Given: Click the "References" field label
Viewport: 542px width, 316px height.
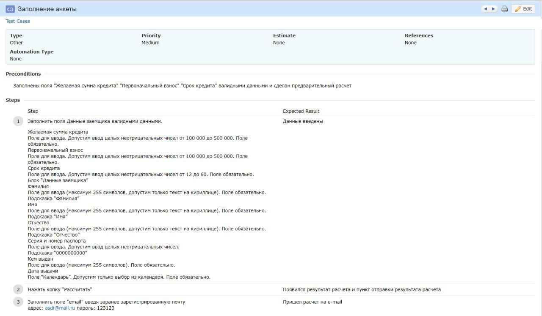Looking at the screenshot, I should click(x=419, y=35).
